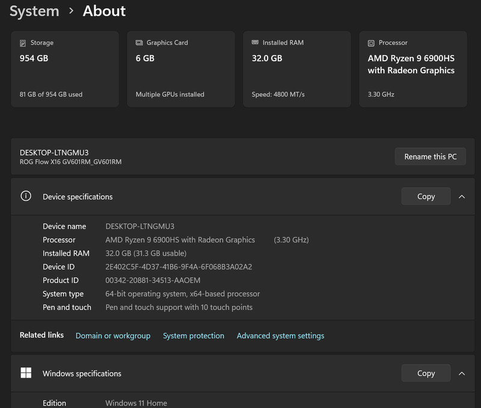This screenshot has width=481, height=408.
Task: Click the breadcrumb chevron after System
Action: click(x=71, y=11)
